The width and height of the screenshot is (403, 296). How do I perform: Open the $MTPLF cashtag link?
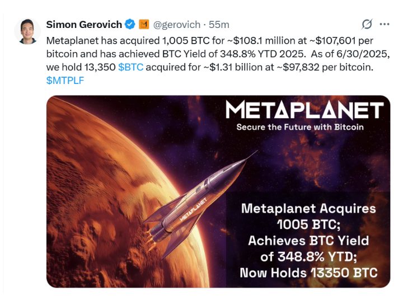(x=65, y=81)
